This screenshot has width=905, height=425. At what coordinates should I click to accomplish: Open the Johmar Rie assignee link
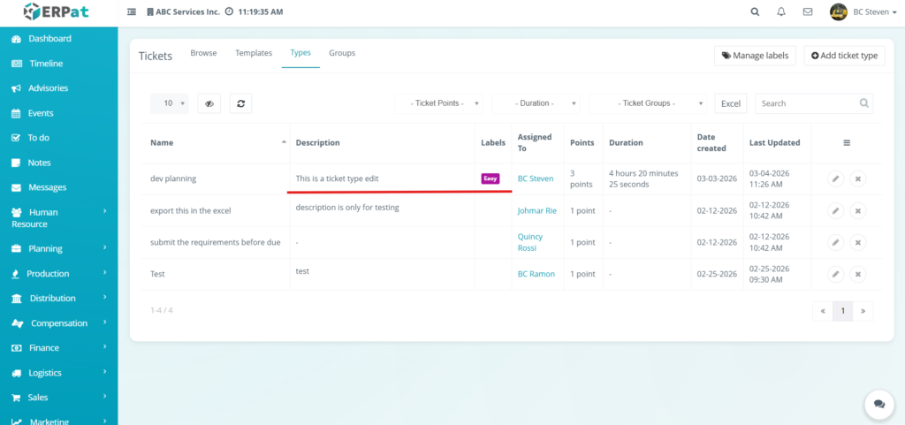pos(536,210)
